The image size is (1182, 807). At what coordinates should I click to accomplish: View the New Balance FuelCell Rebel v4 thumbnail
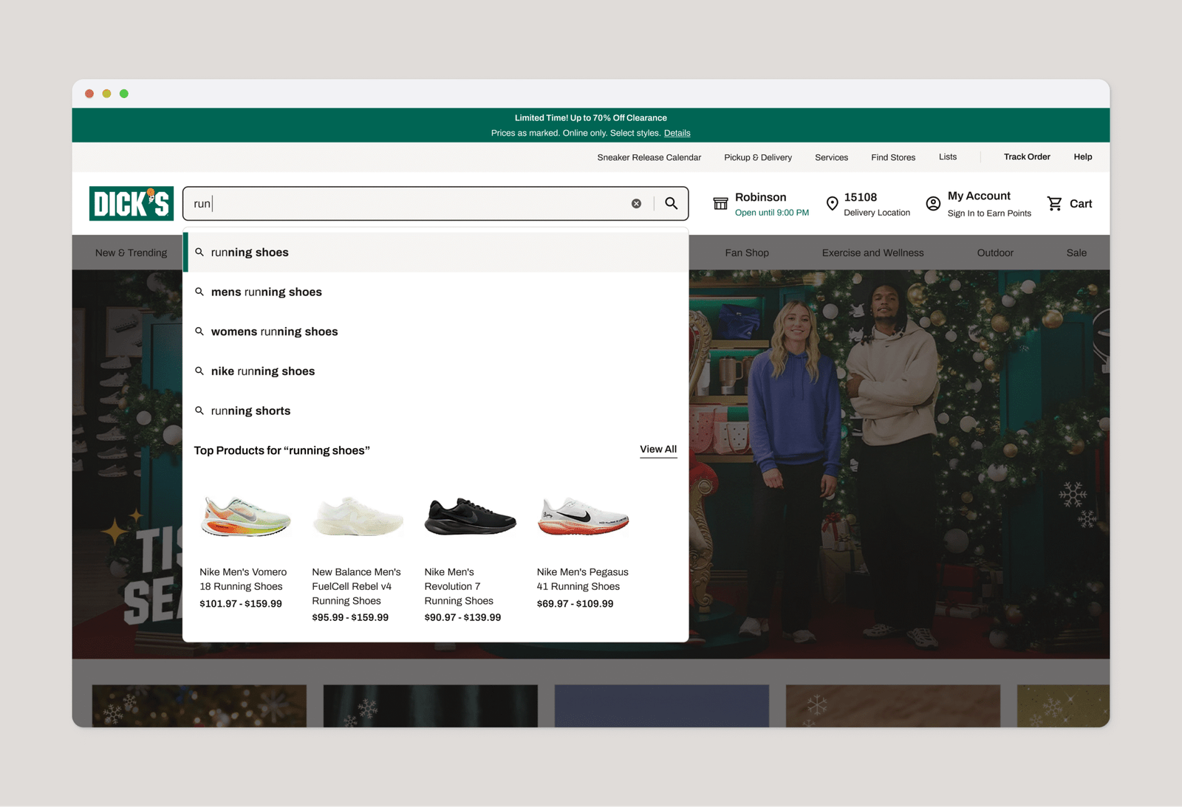click(358, 517)
